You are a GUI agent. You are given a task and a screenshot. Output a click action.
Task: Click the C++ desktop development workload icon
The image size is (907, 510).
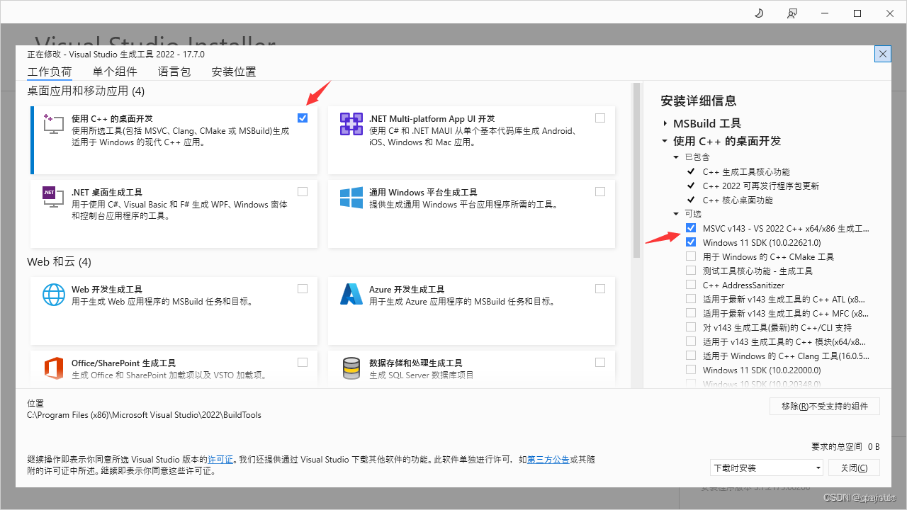(x=54, y=123)
